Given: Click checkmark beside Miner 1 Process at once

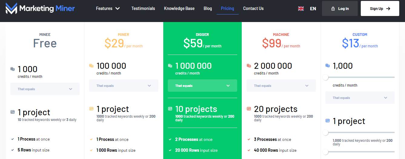Looking at the screenshot, I should [91, 139].
